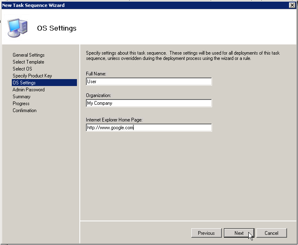Select General Settings step in sidebar
The width and height of the screenshot is (298, 245).
point(28,55)
